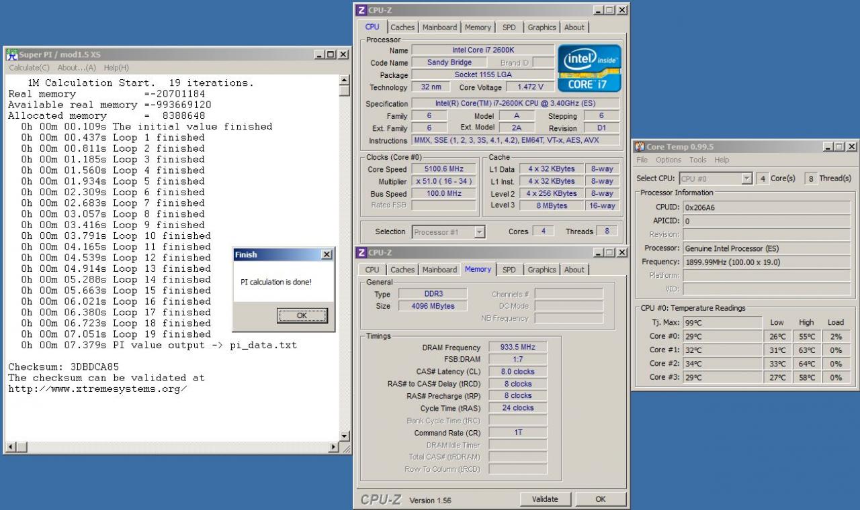Click the Super PI vertical scrollbar up arrow

pos(345,81)
